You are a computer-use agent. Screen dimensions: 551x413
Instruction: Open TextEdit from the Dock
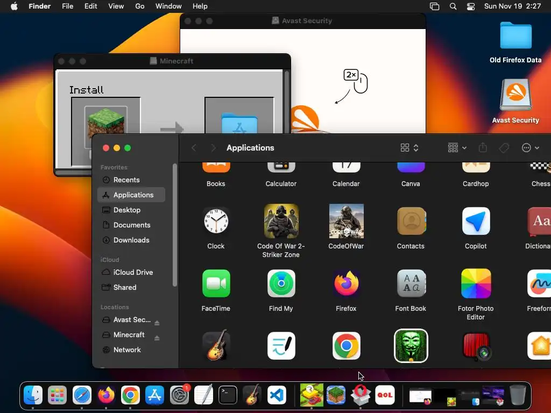click(203, 395)
